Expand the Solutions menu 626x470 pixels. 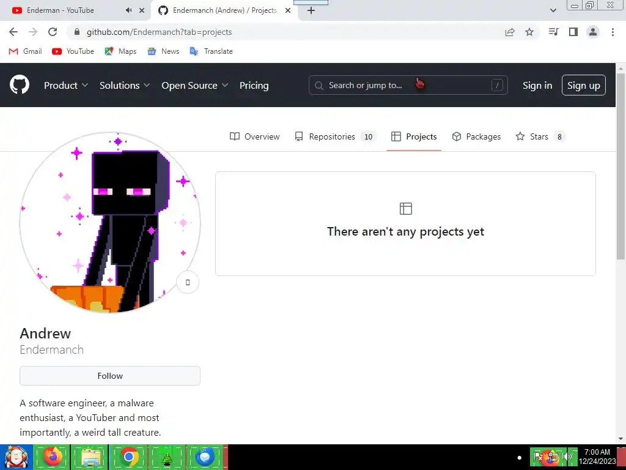click(x=125, y=85)
